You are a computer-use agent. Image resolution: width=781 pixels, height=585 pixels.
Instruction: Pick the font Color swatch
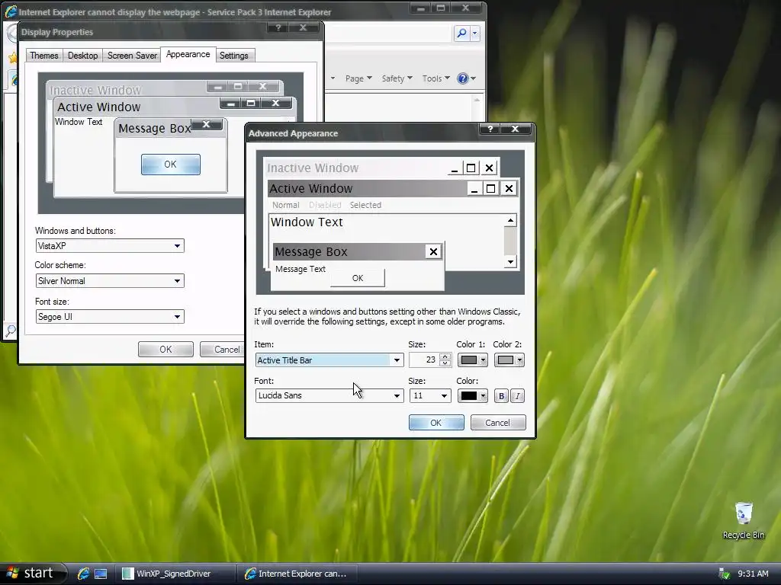pos(472,396)
